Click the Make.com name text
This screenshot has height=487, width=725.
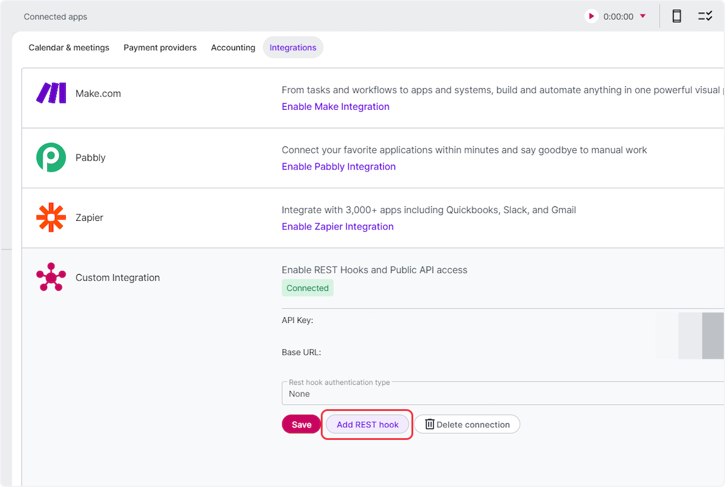point(98,94)
